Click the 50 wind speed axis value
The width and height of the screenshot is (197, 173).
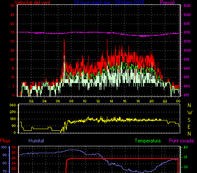pos(13,6)
